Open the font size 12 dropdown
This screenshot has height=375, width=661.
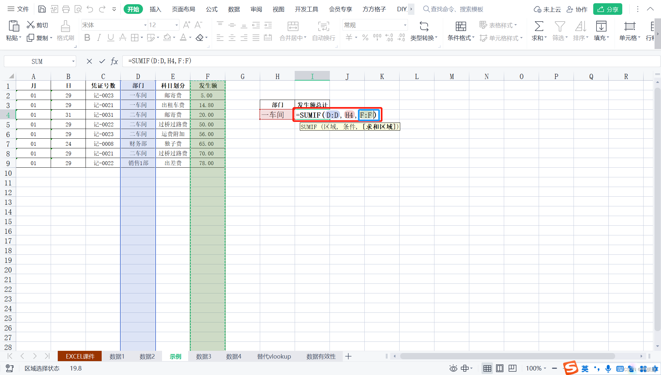tap(176, 25)
